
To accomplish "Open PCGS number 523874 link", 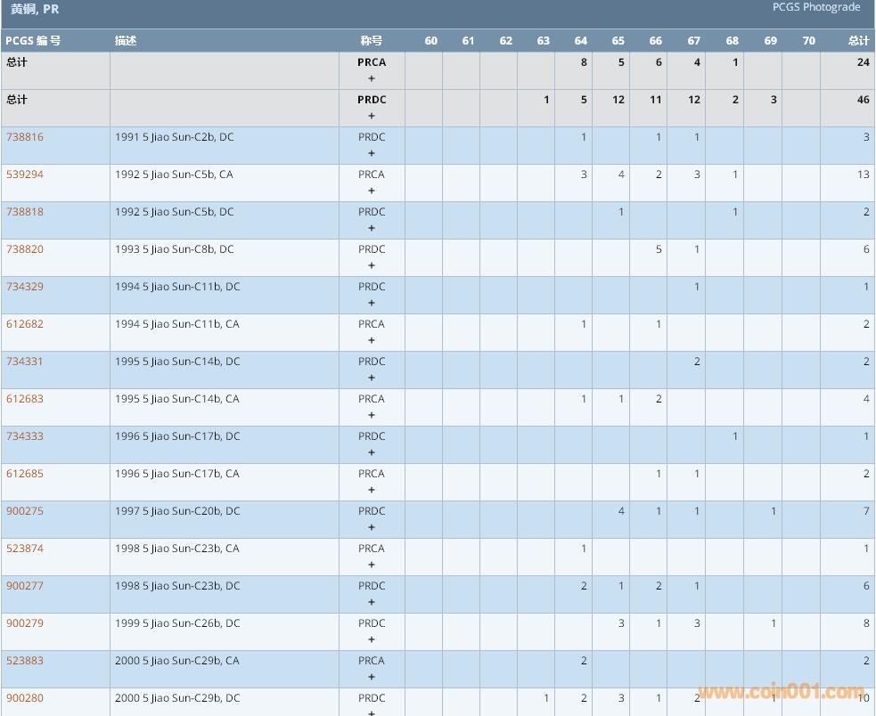I will point(25,549).
